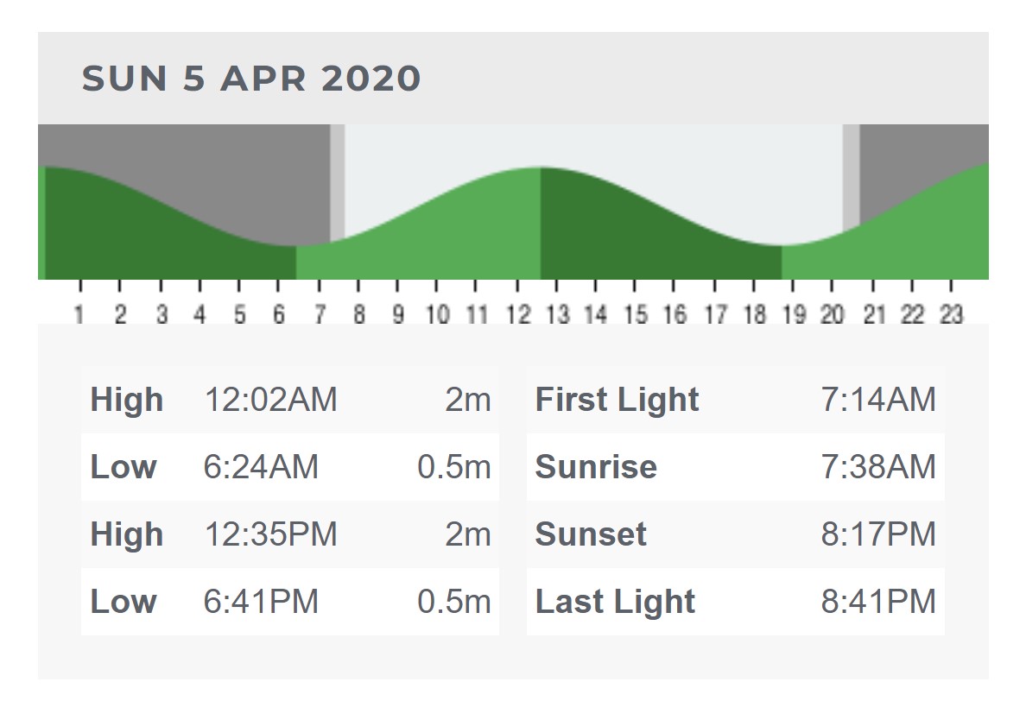Select the Last Light row label

[x=615, y=602]
